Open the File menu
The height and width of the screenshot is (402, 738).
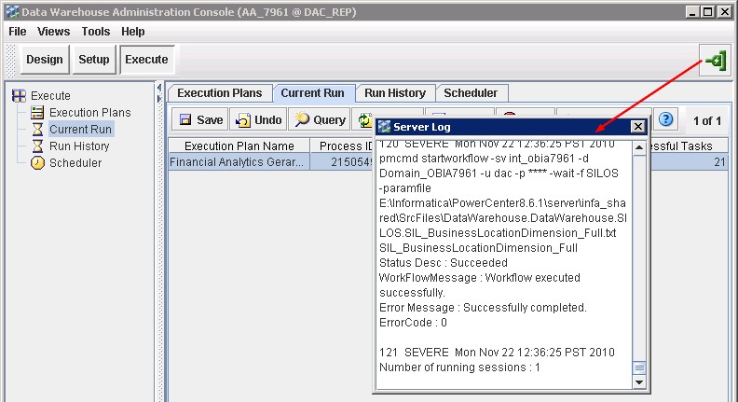point(18,32)
